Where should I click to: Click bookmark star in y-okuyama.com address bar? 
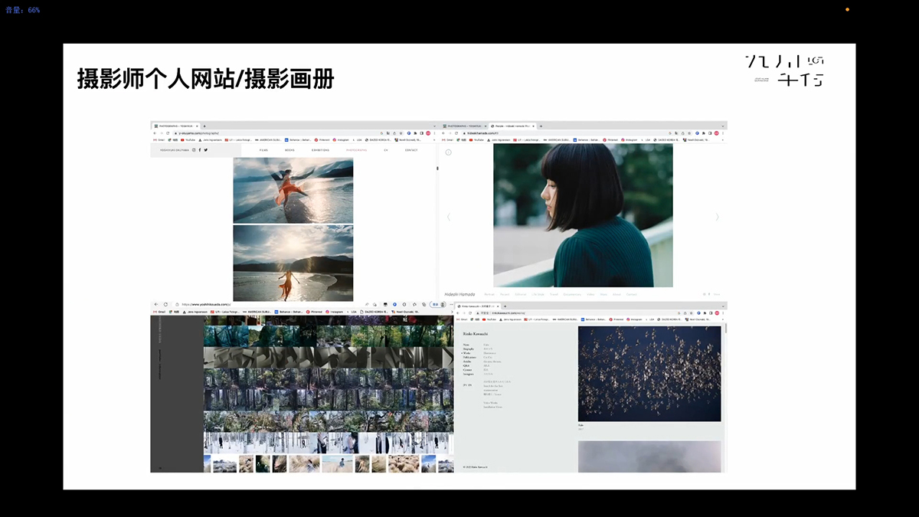coord(401,133)
